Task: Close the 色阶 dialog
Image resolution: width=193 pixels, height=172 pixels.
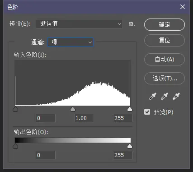Action: click(183, 7)
